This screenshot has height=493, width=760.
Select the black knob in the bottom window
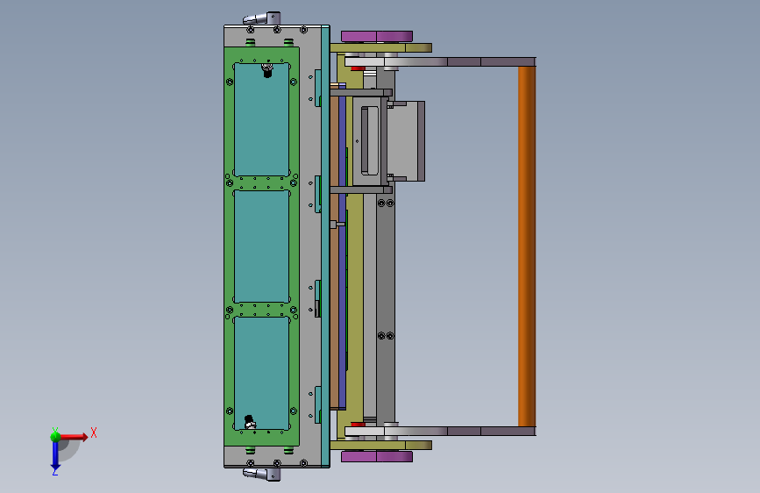coord(250,422)
